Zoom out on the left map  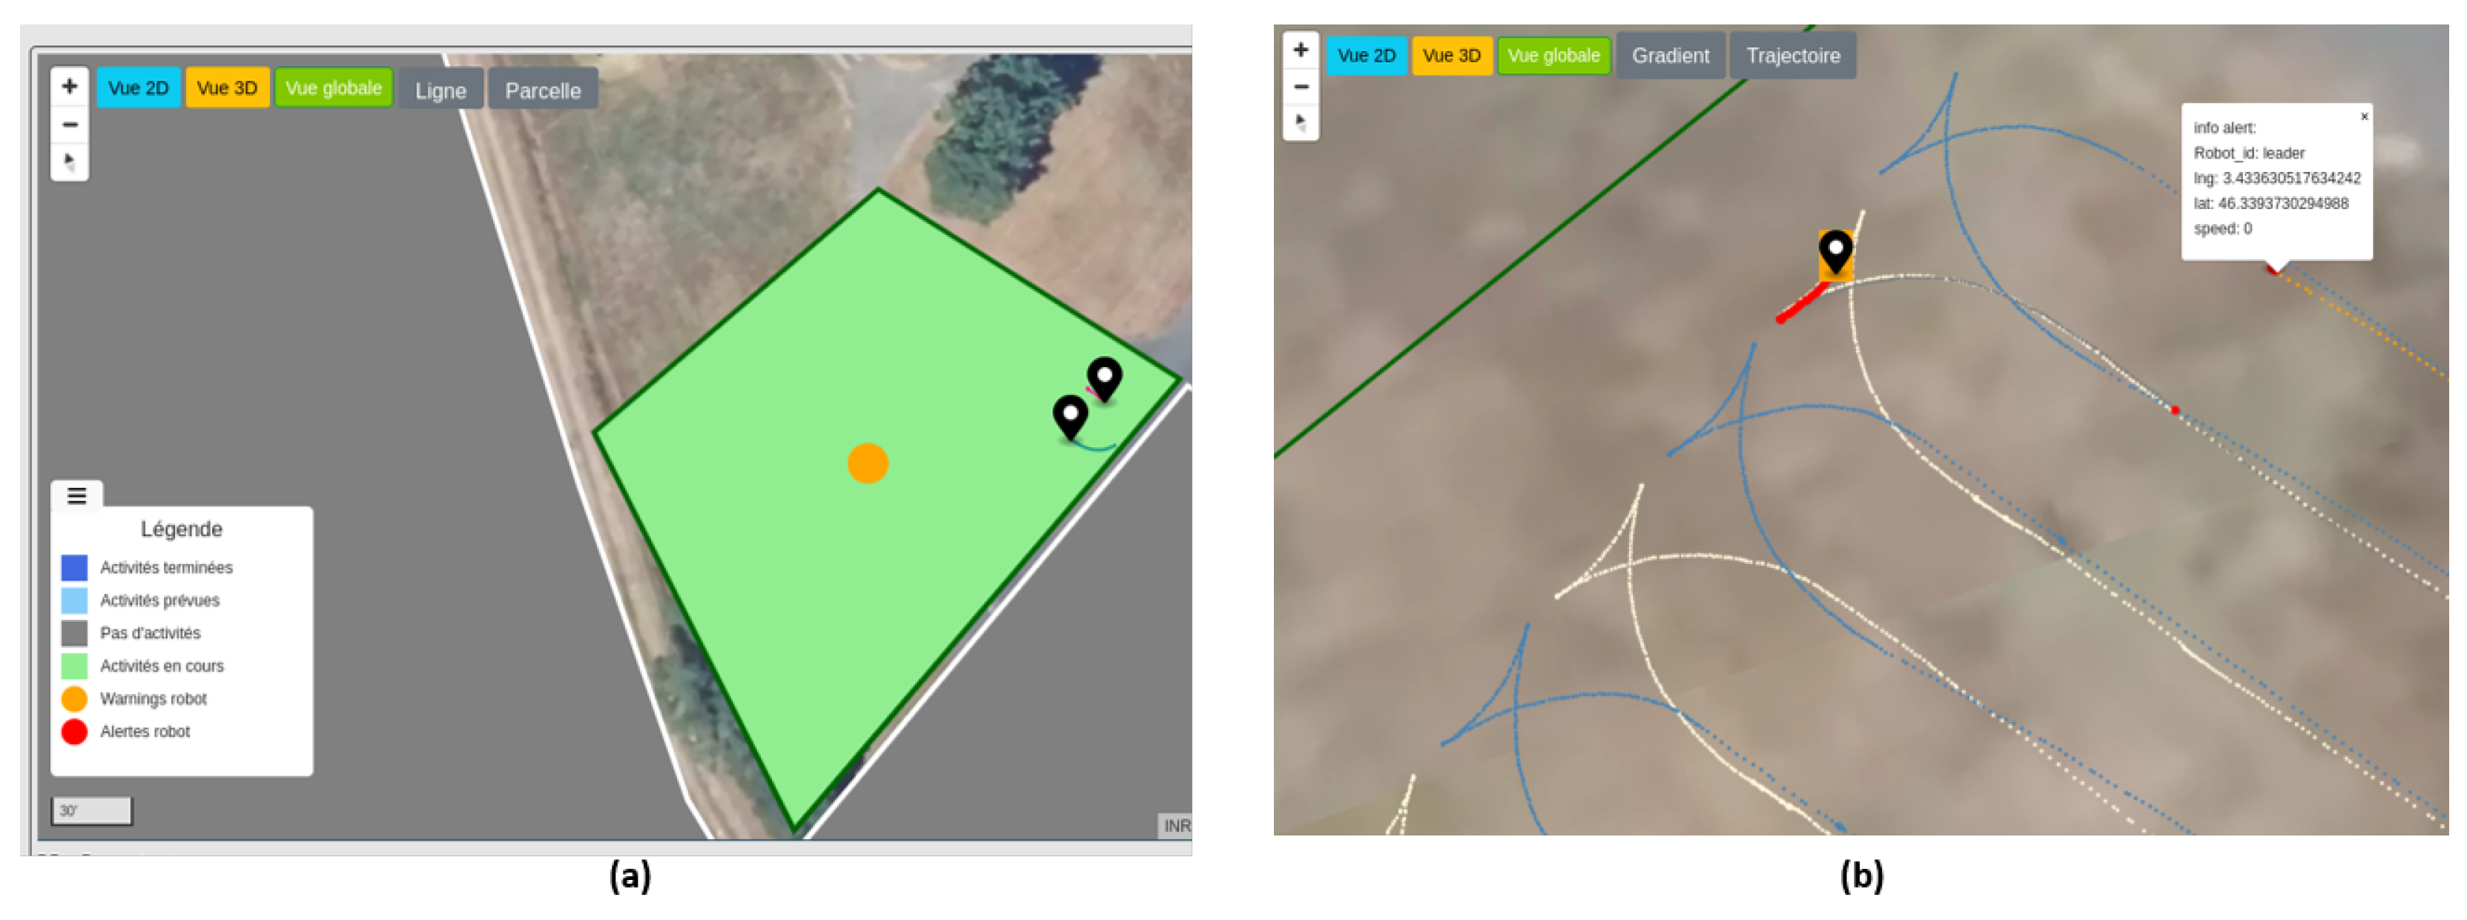(70, 125)
